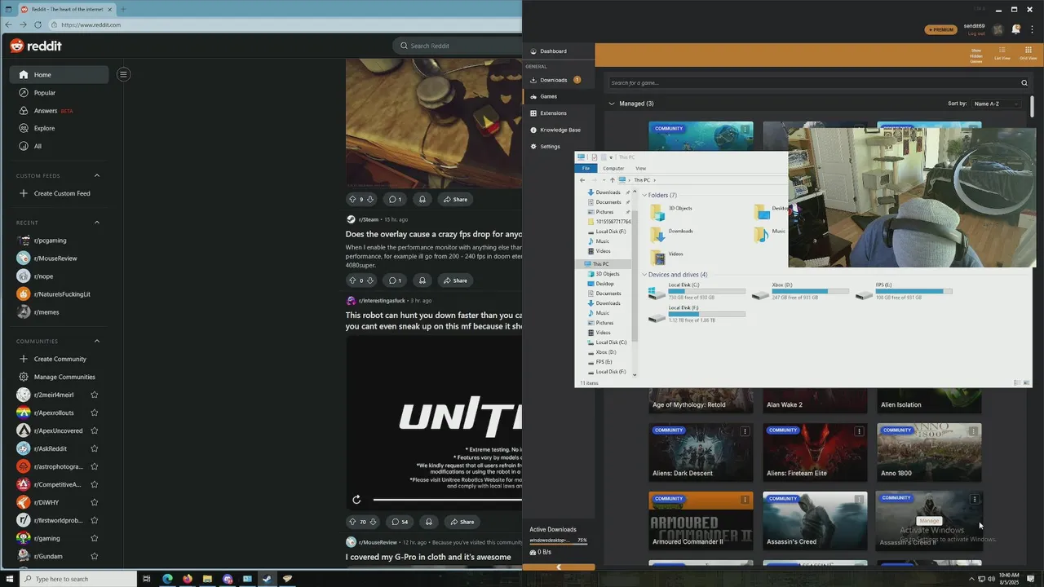Downvote the Reddit post with 9 votes
Viewport: 1044px width, 587px height.
coord(370,199)
